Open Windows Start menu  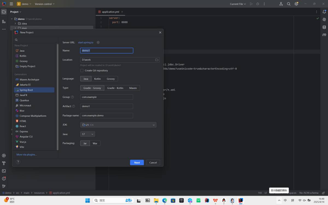[87, 200]
